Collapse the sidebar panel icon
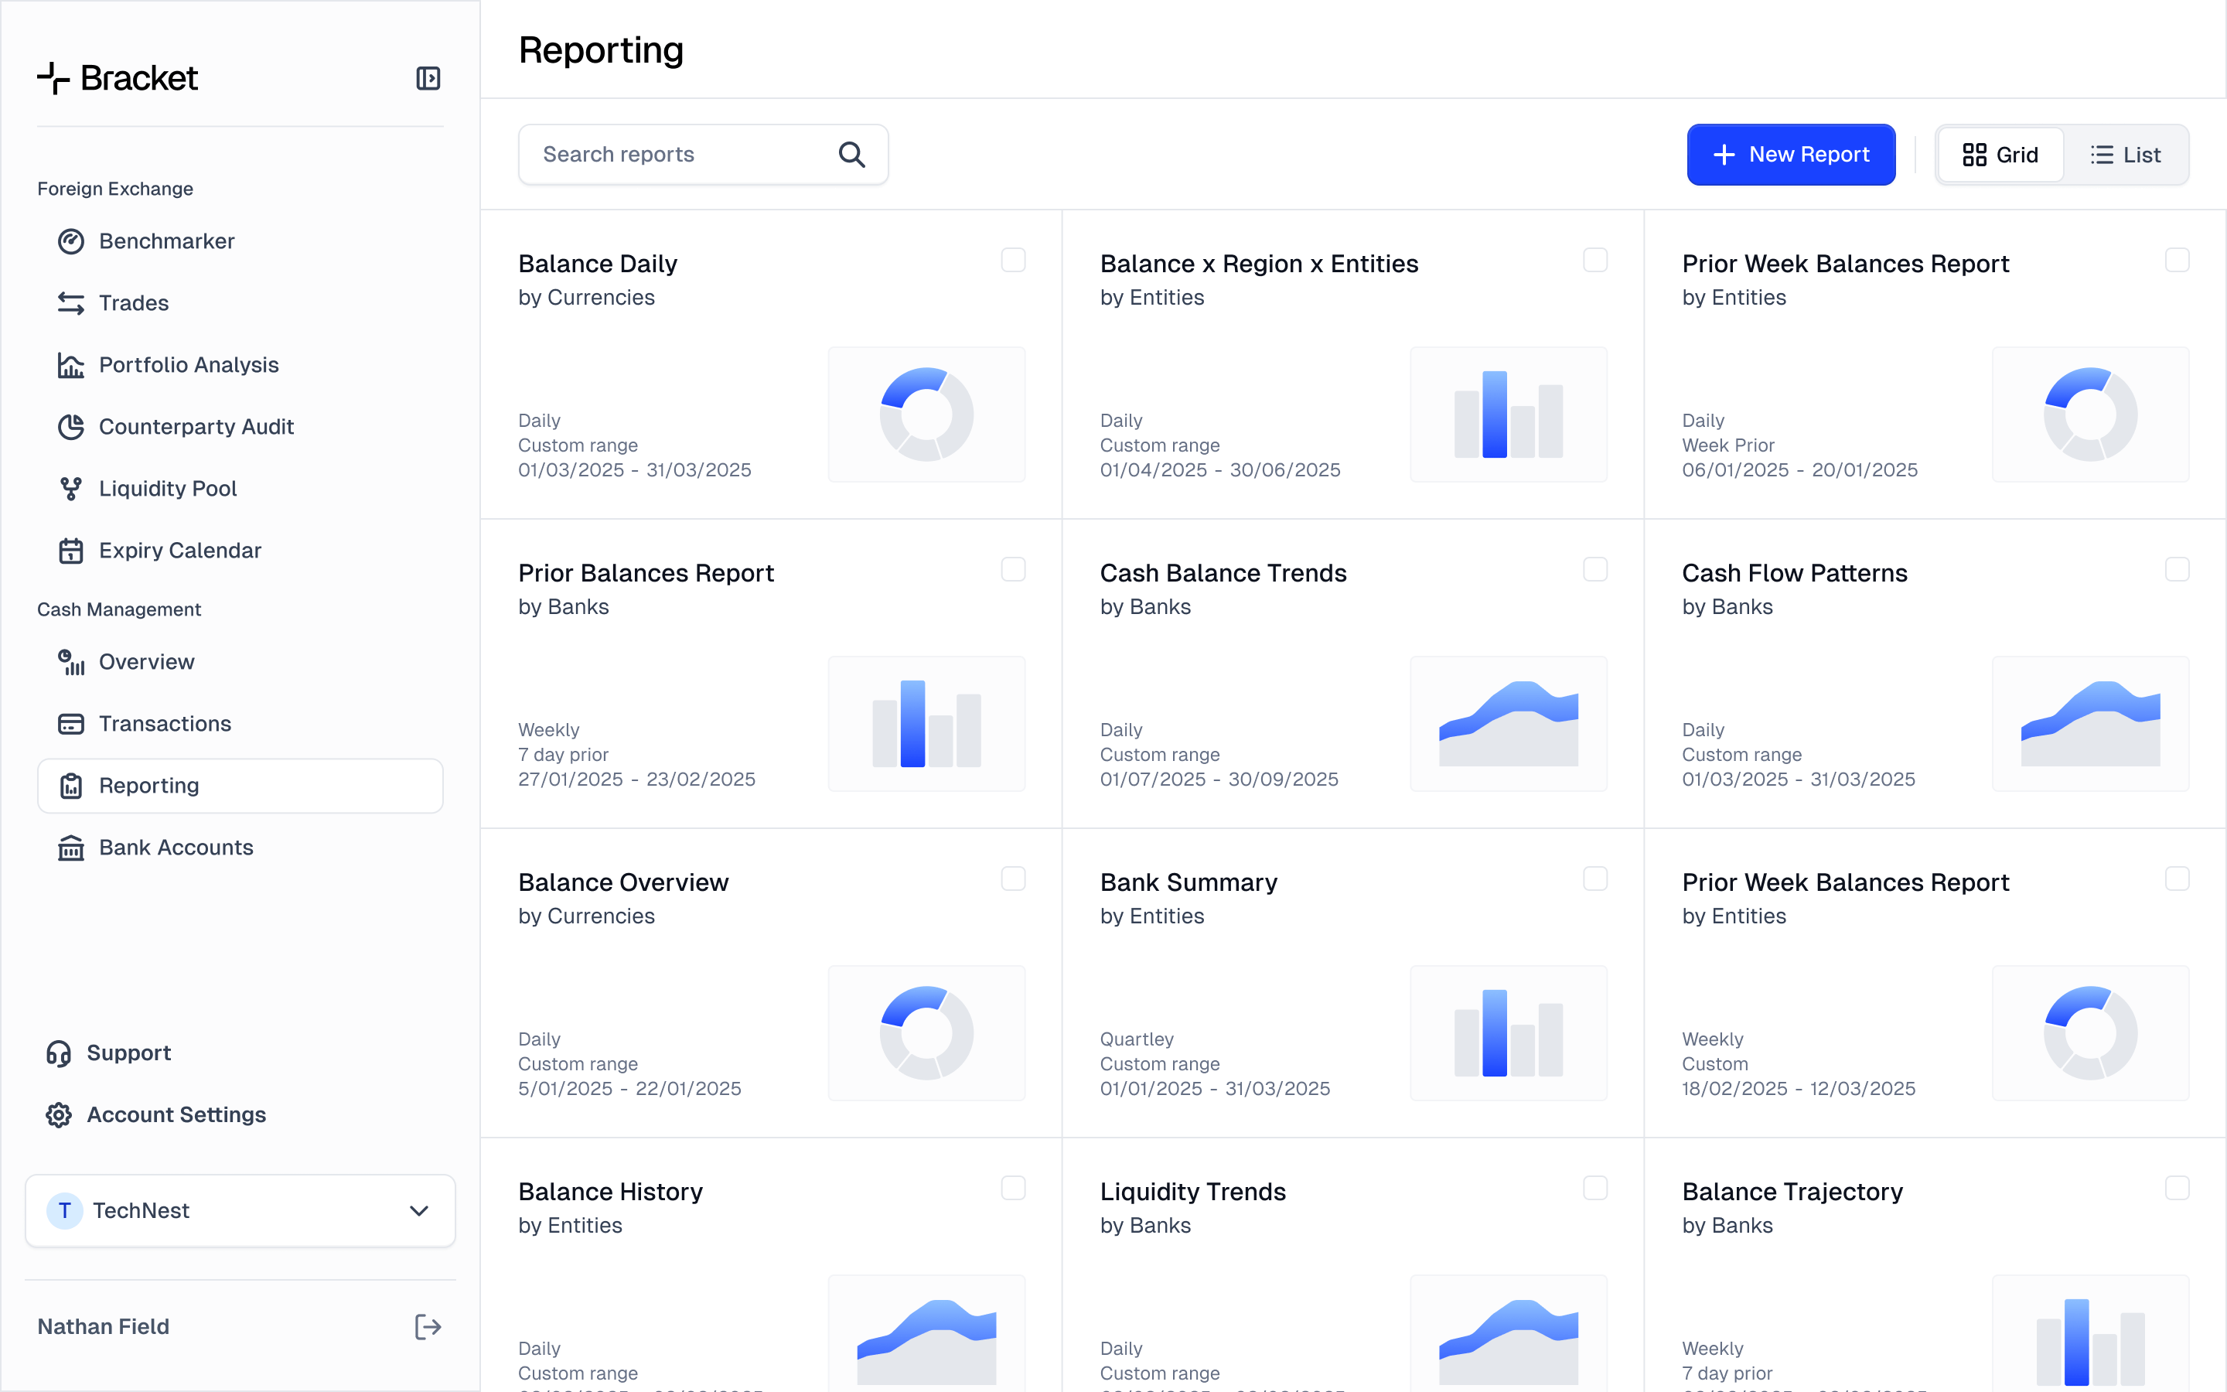Viewport: 2227px width, 1392px height. point(428,78)
